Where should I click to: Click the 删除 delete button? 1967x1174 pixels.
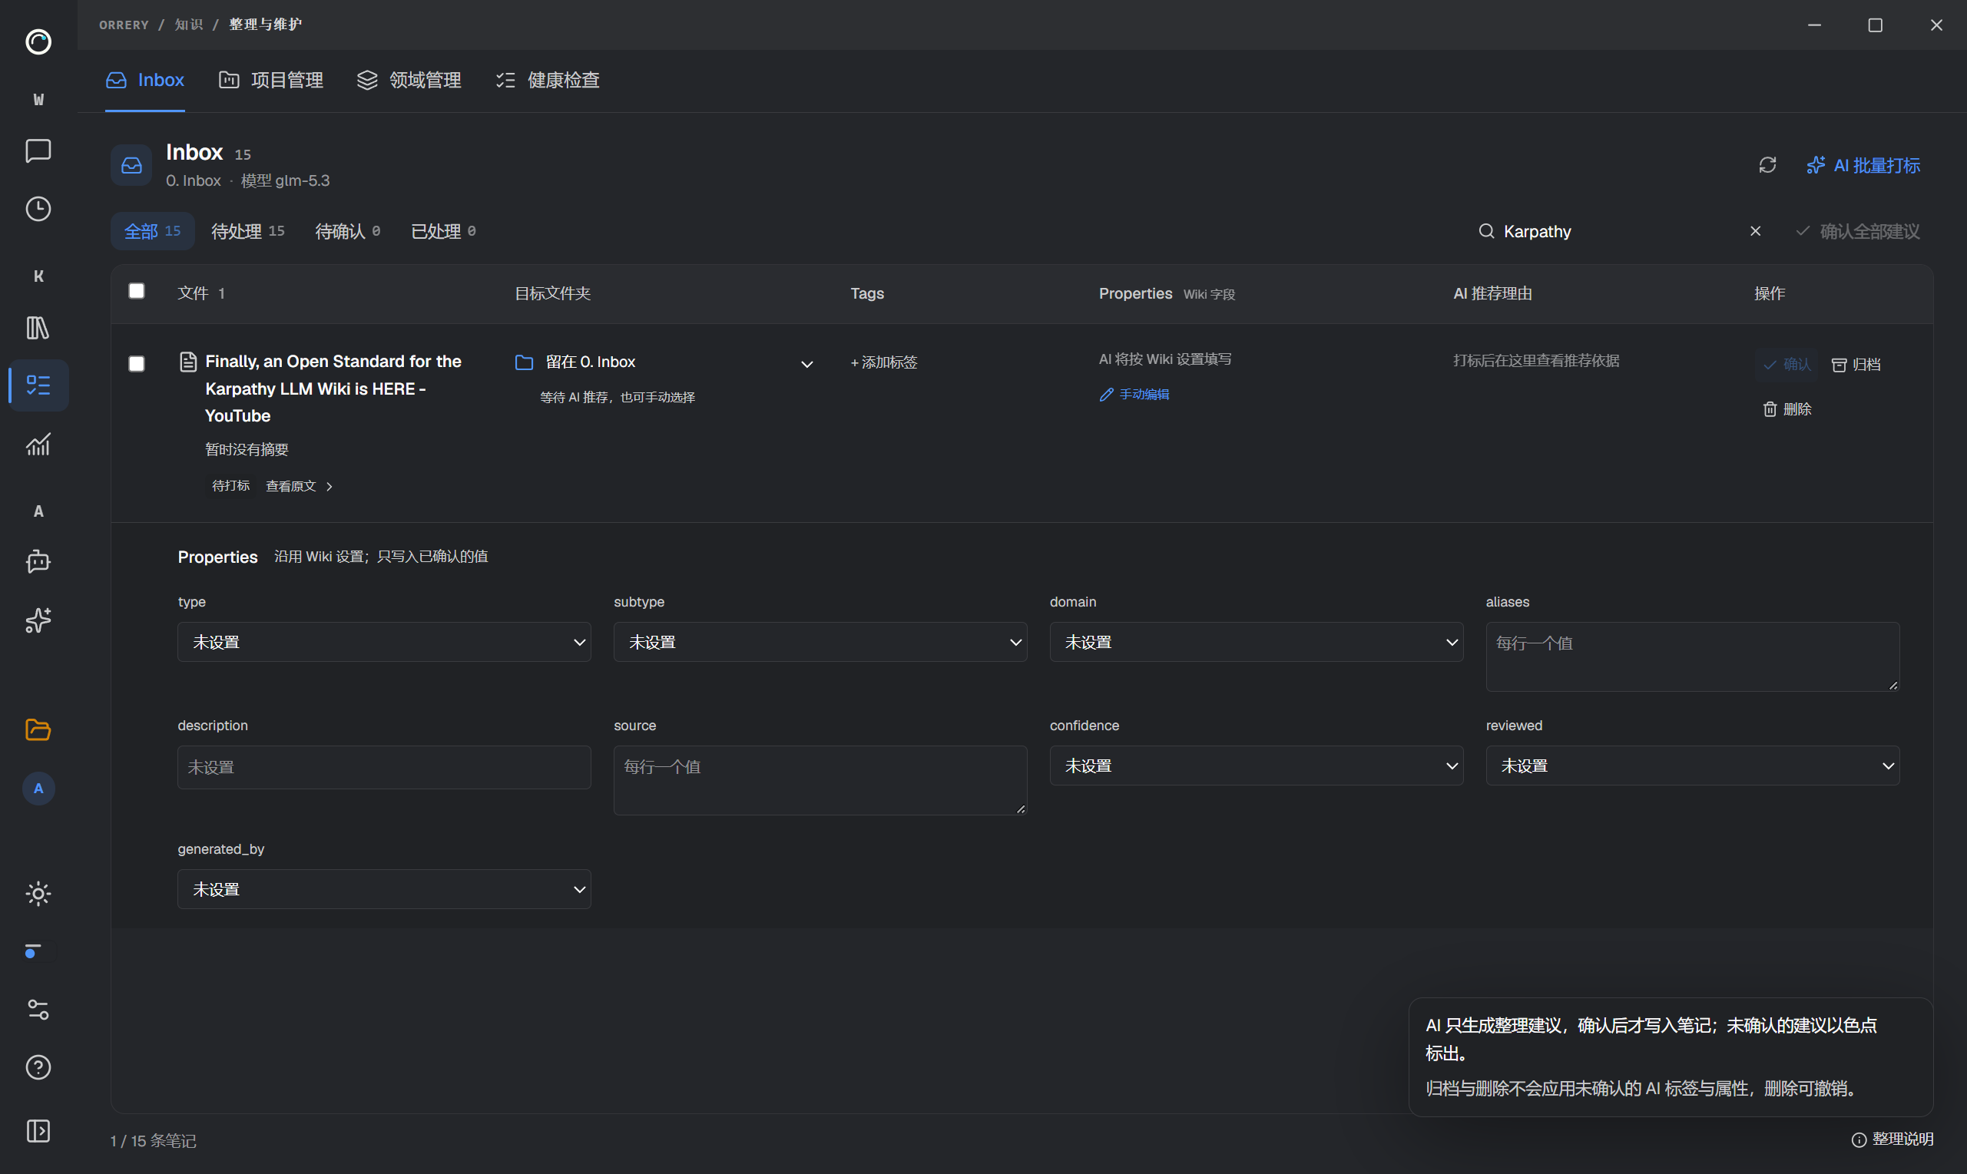click(1787, 409)
